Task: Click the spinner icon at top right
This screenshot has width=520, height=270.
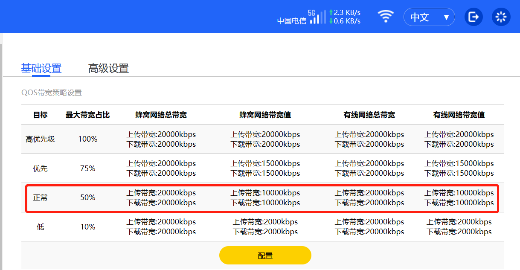Action: [501, 17]
